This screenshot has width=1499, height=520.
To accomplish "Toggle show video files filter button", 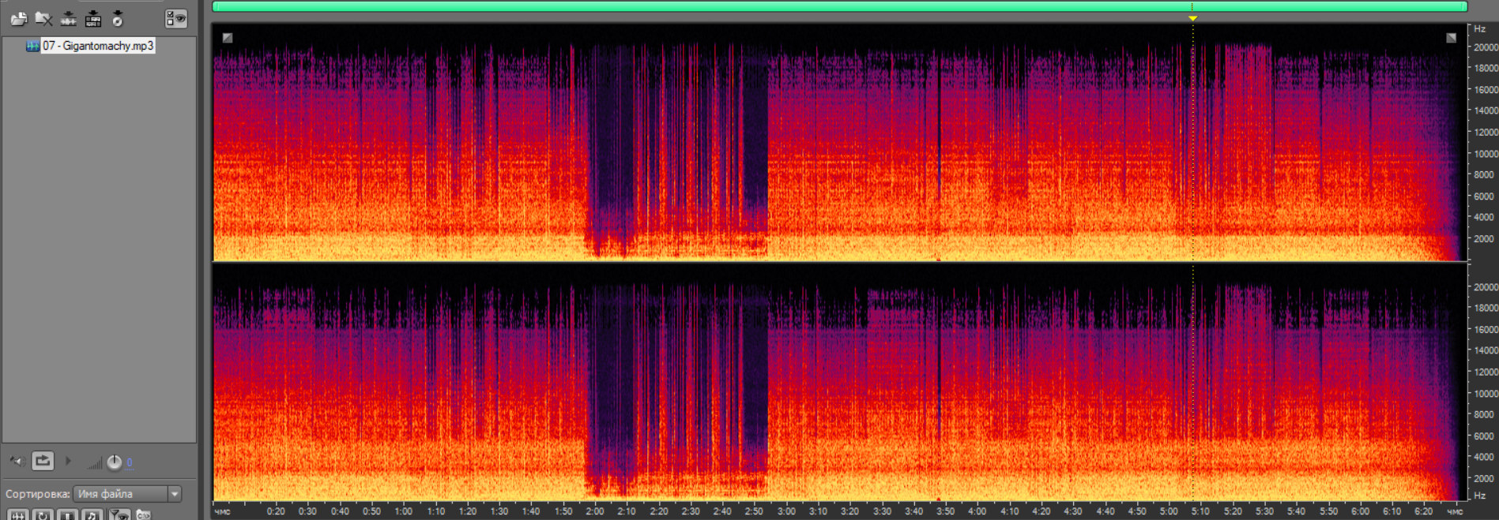I will tap(68, 515).
